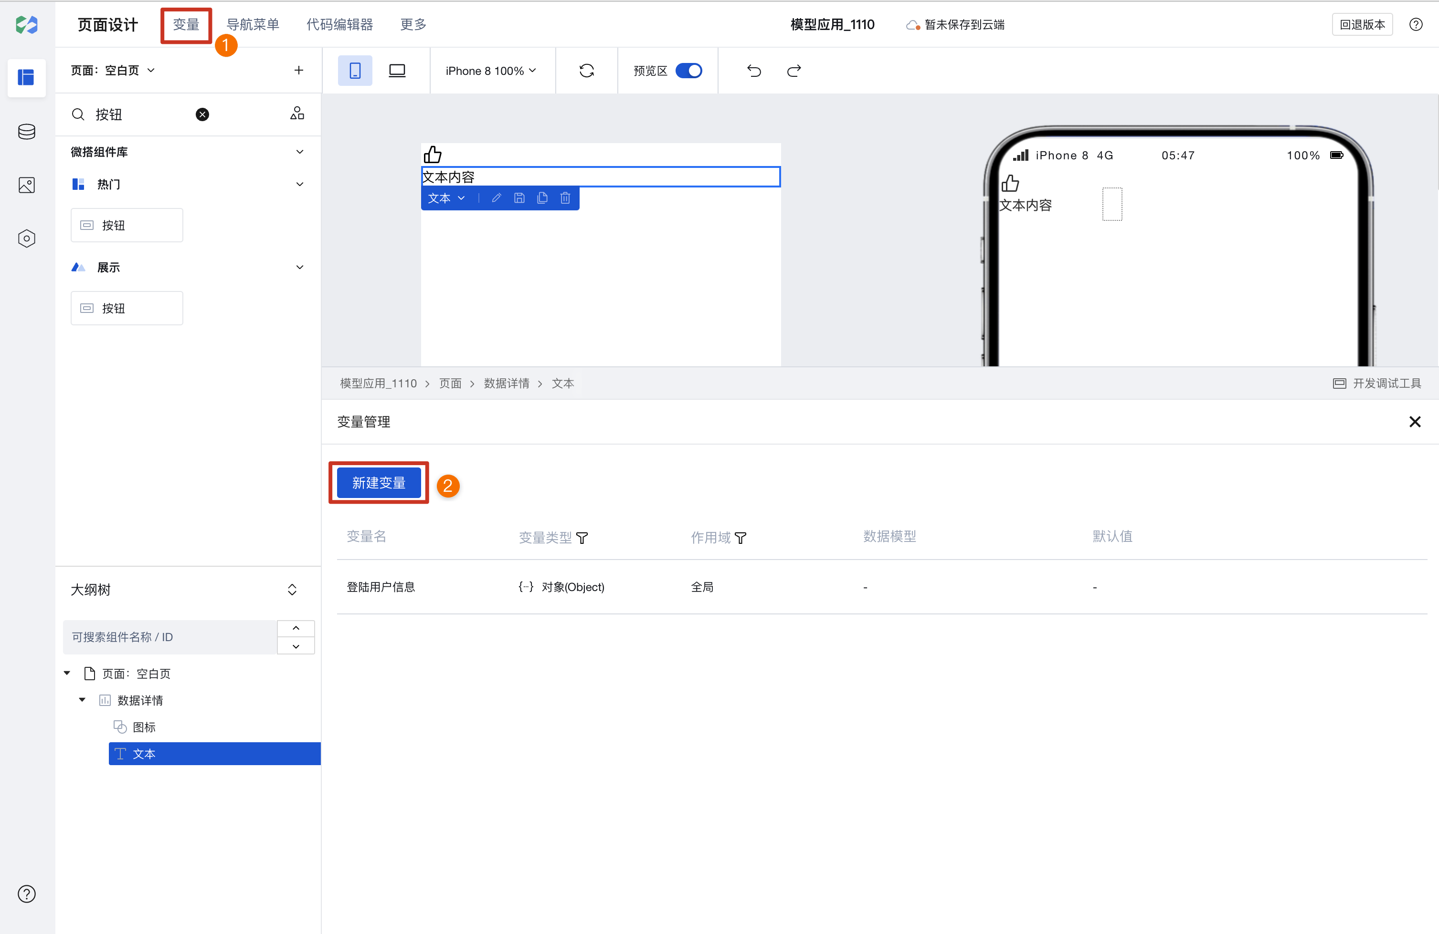Open the data source database icon
Image resolution: width=1439 pixels, height=934 pixels.
pyautogui.click(x=27, y=132)
